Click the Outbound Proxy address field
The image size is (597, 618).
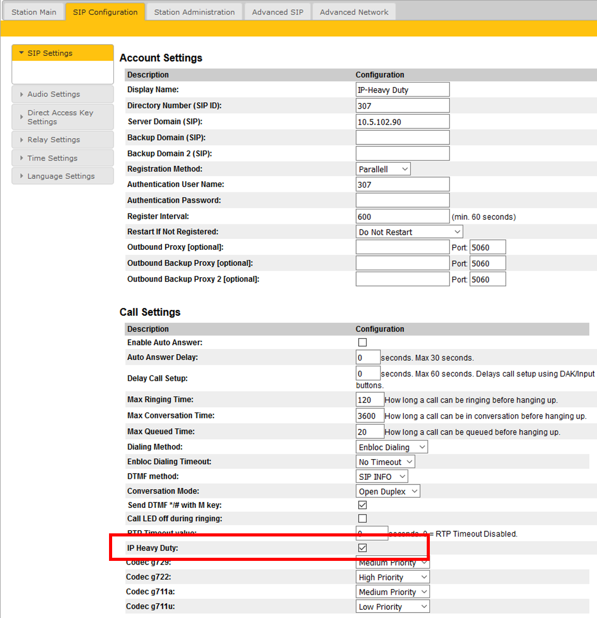(402, 247)
